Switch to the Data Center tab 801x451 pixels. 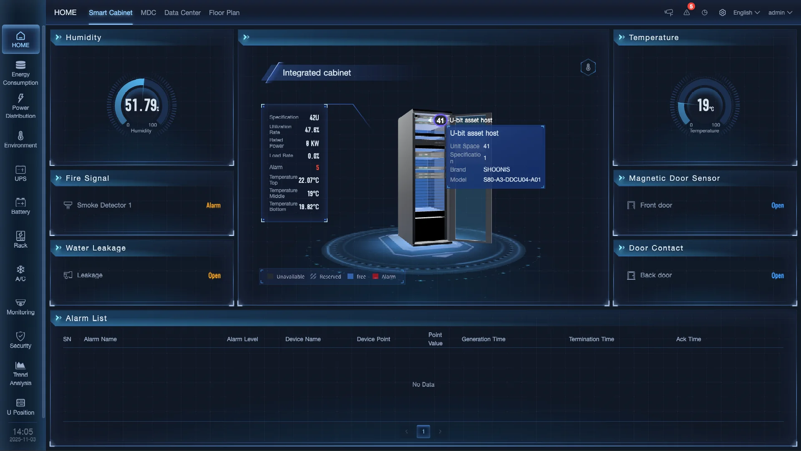[182, 13]
